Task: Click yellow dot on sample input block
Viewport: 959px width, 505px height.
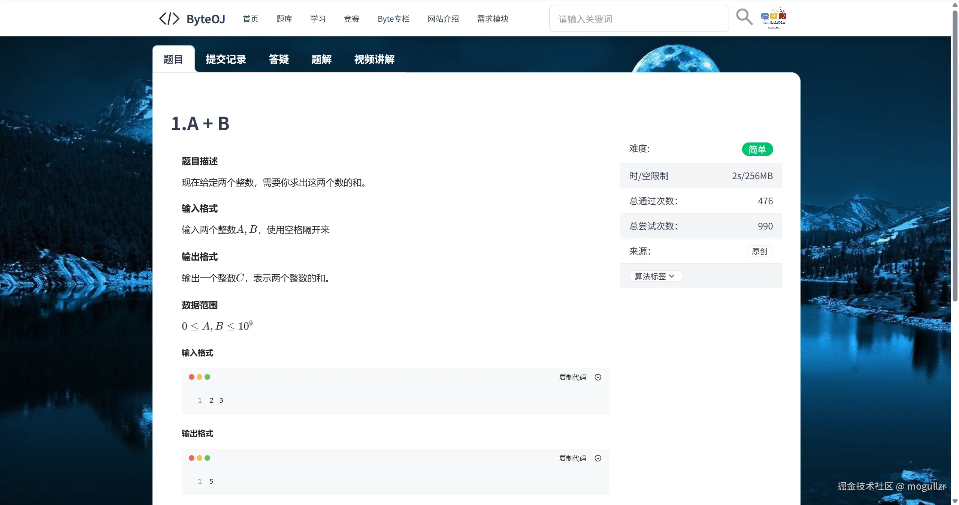Action: click(199, 377)
